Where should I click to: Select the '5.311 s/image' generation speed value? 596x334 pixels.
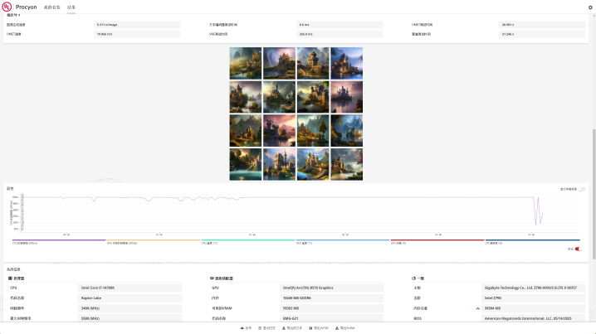pos(137,25)
